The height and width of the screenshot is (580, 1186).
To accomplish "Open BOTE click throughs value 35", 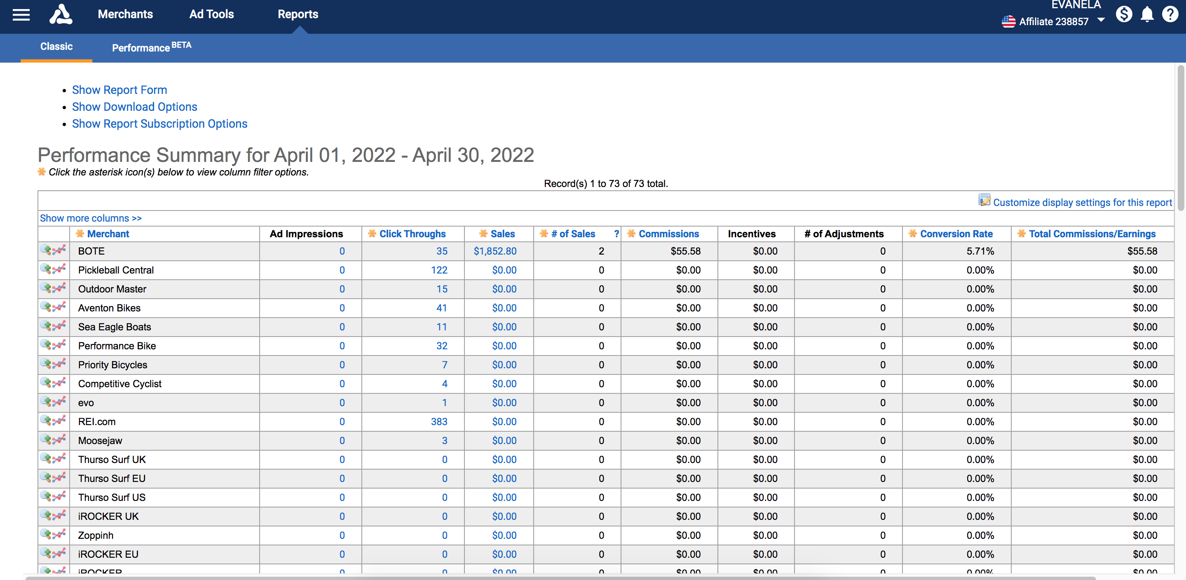I will click(442, 251).
